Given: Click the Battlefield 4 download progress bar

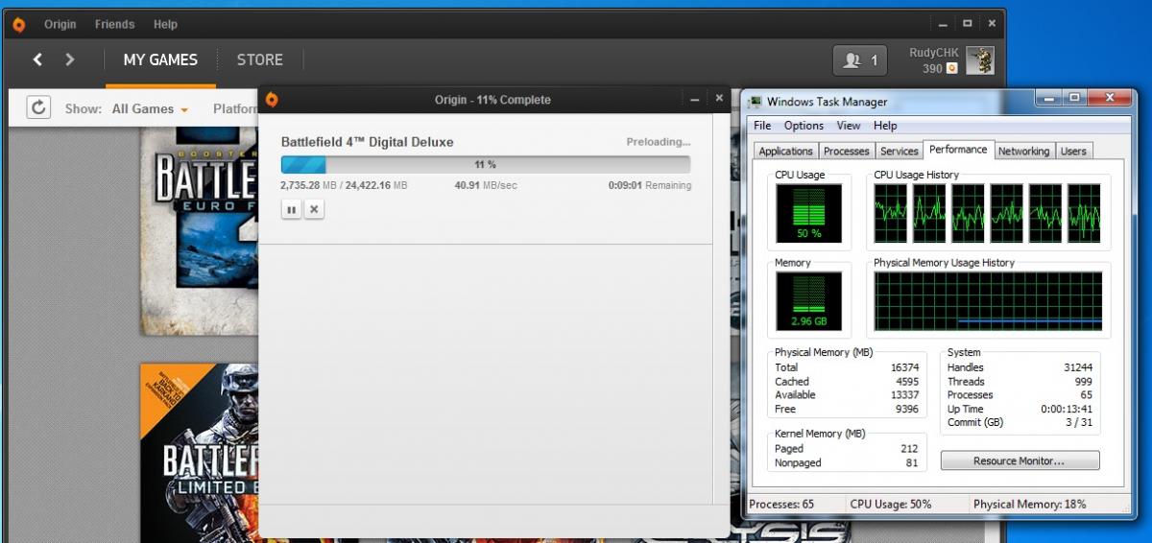Looking at the screenshot, I should pos(485,164).
